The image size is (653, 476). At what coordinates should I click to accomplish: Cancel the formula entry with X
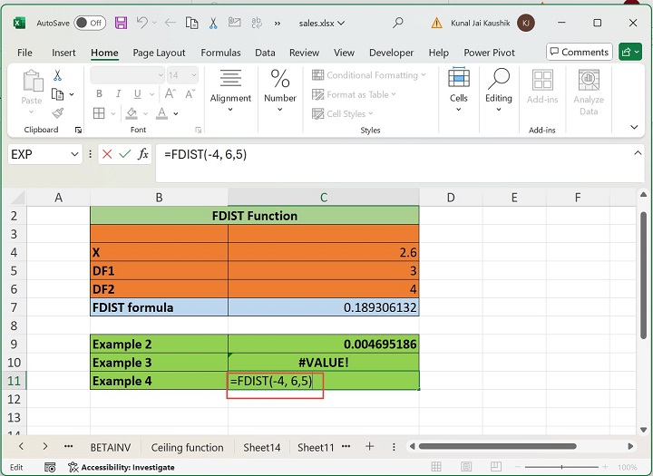(x=107, y=154)
